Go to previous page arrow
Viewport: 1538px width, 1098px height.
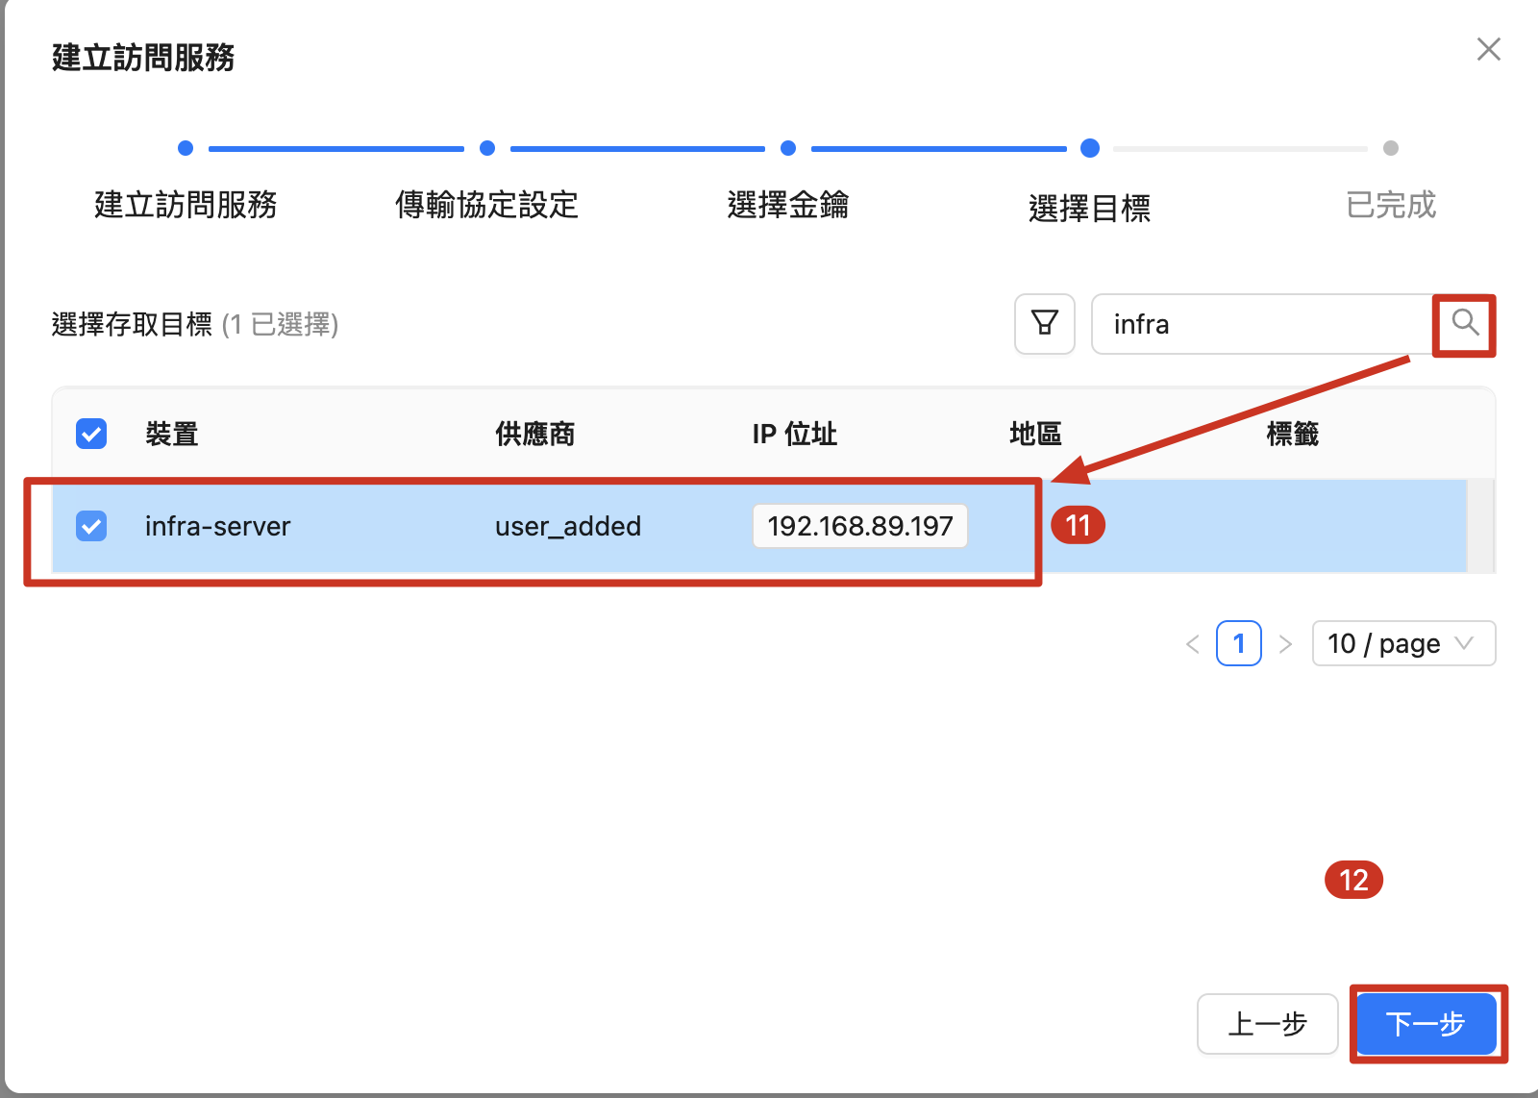(1193, 644)
